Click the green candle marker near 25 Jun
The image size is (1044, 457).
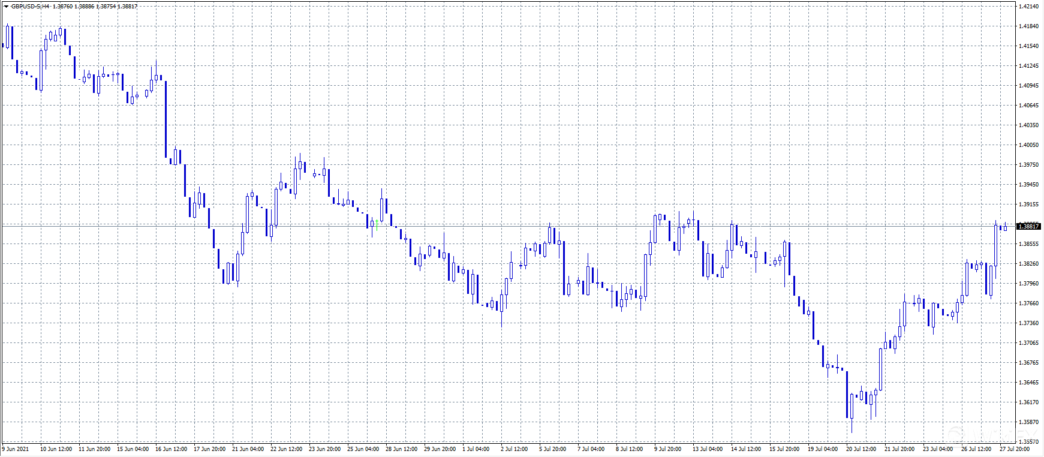pyautogui.click(x=377, y=226)
